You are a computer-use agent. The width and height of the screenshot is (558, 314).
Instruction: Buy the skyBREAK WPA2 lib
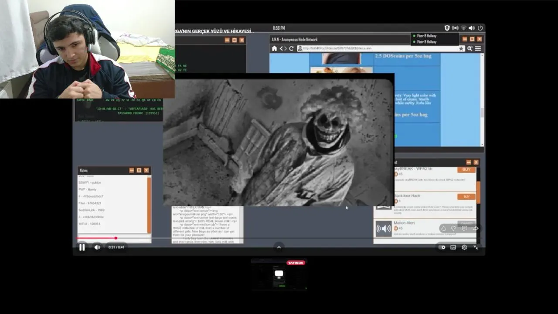point(466,169)
